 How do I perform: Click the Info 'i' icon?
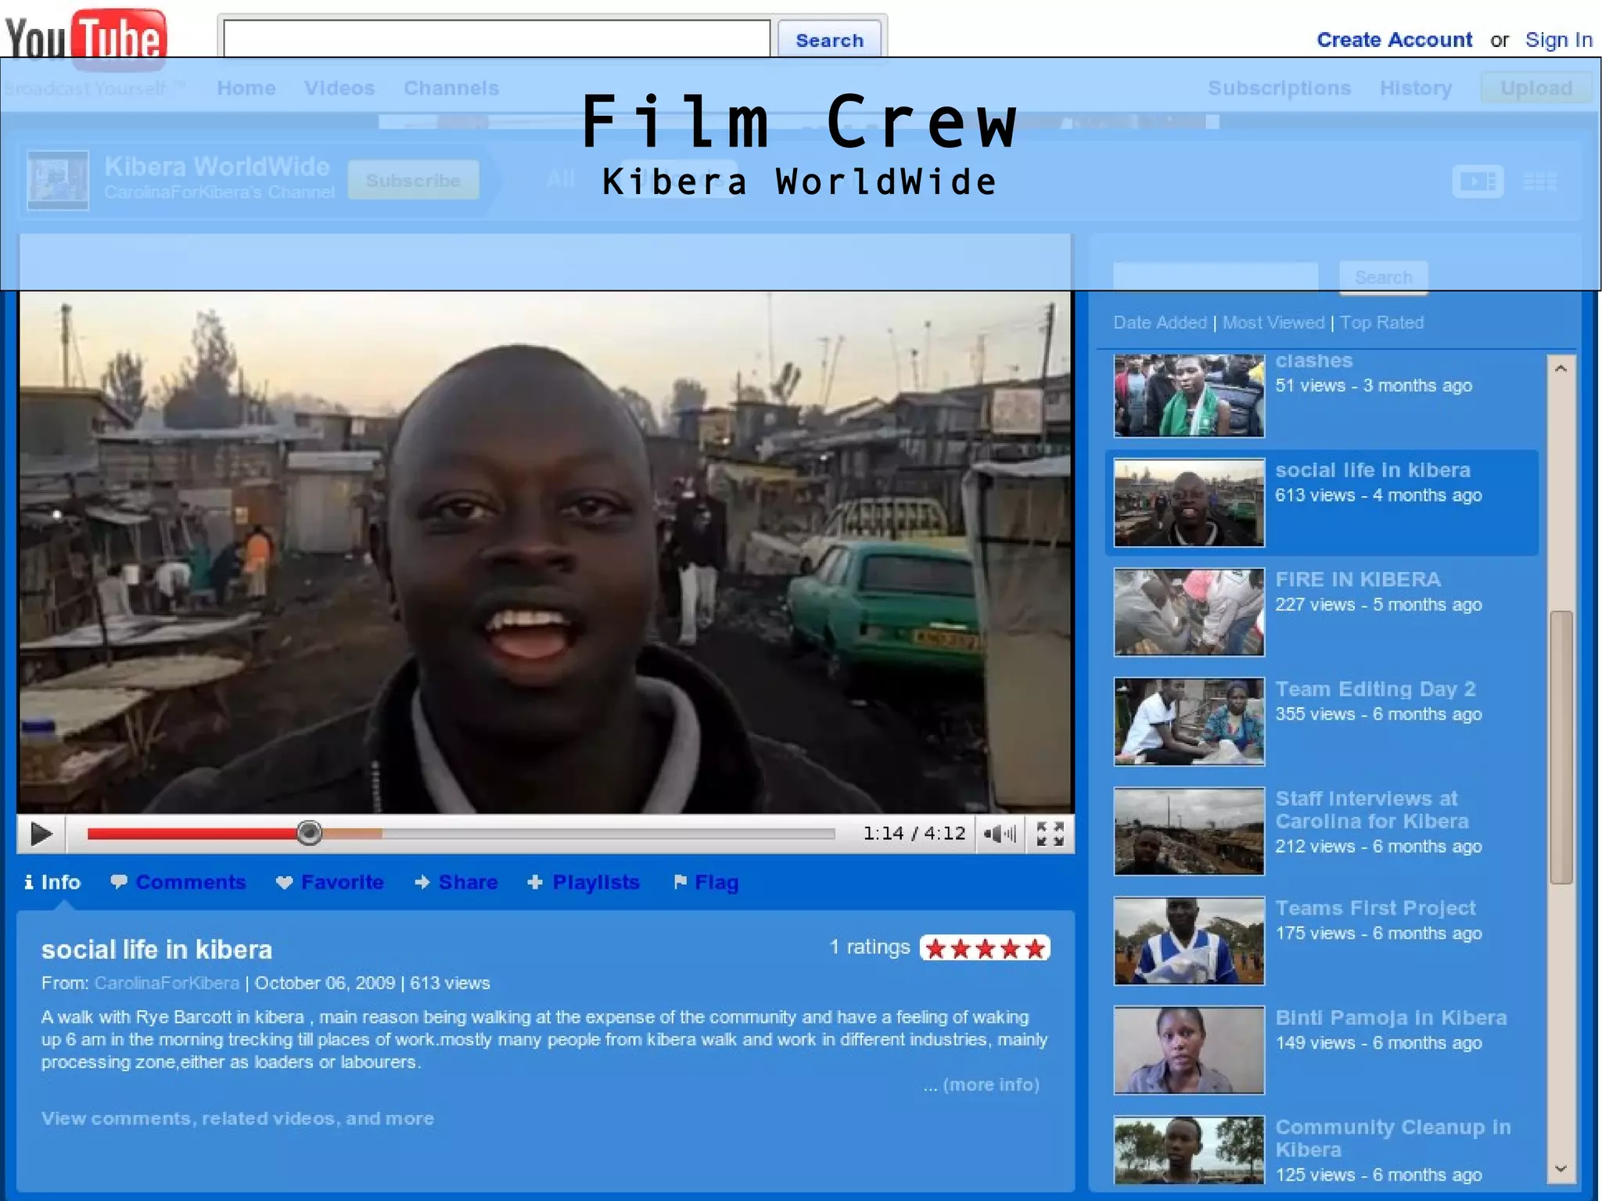point(29,882)
